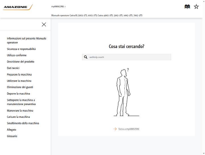205x155 pixels.
Task: Open Descrizione del prodotto chapter
Action: 20,62
